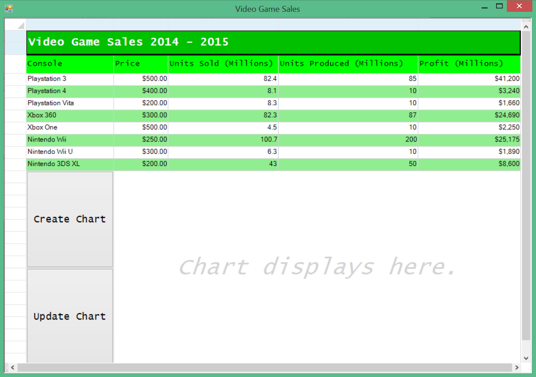This screenshot has height=377, width=536.
Task: Select Playstation 4 price '$400.00'
Action: [141, 91]
